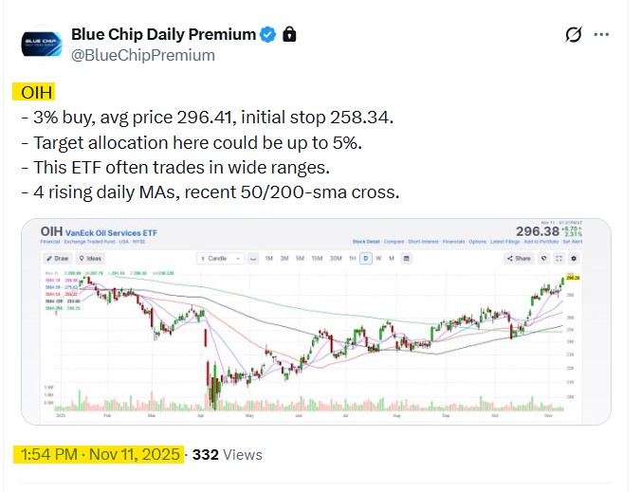Open the post's three-dot more menu
The height and width of the screenshot is (492, 641).
601,35
